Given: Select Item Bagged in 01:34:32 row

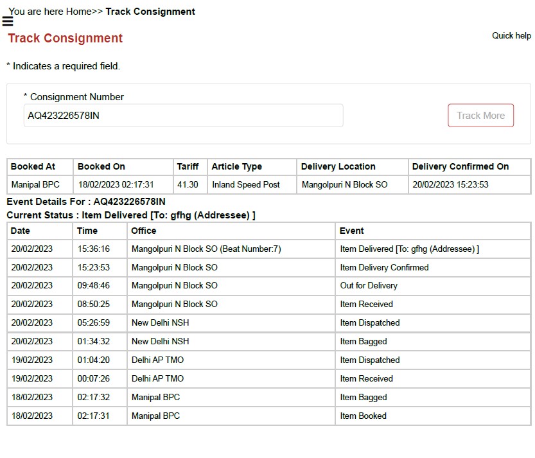Looking at the screenshot, I should (364, 342).
